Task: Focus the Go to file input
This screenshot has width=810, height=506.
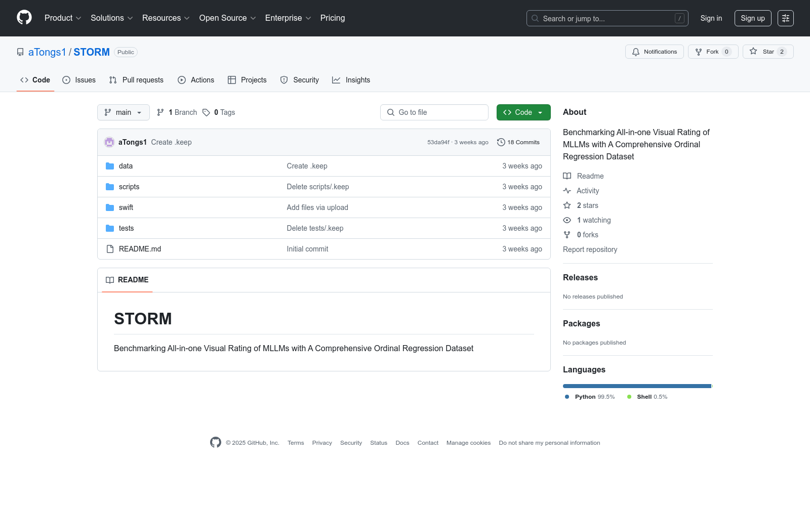Action: click(434, 112)
